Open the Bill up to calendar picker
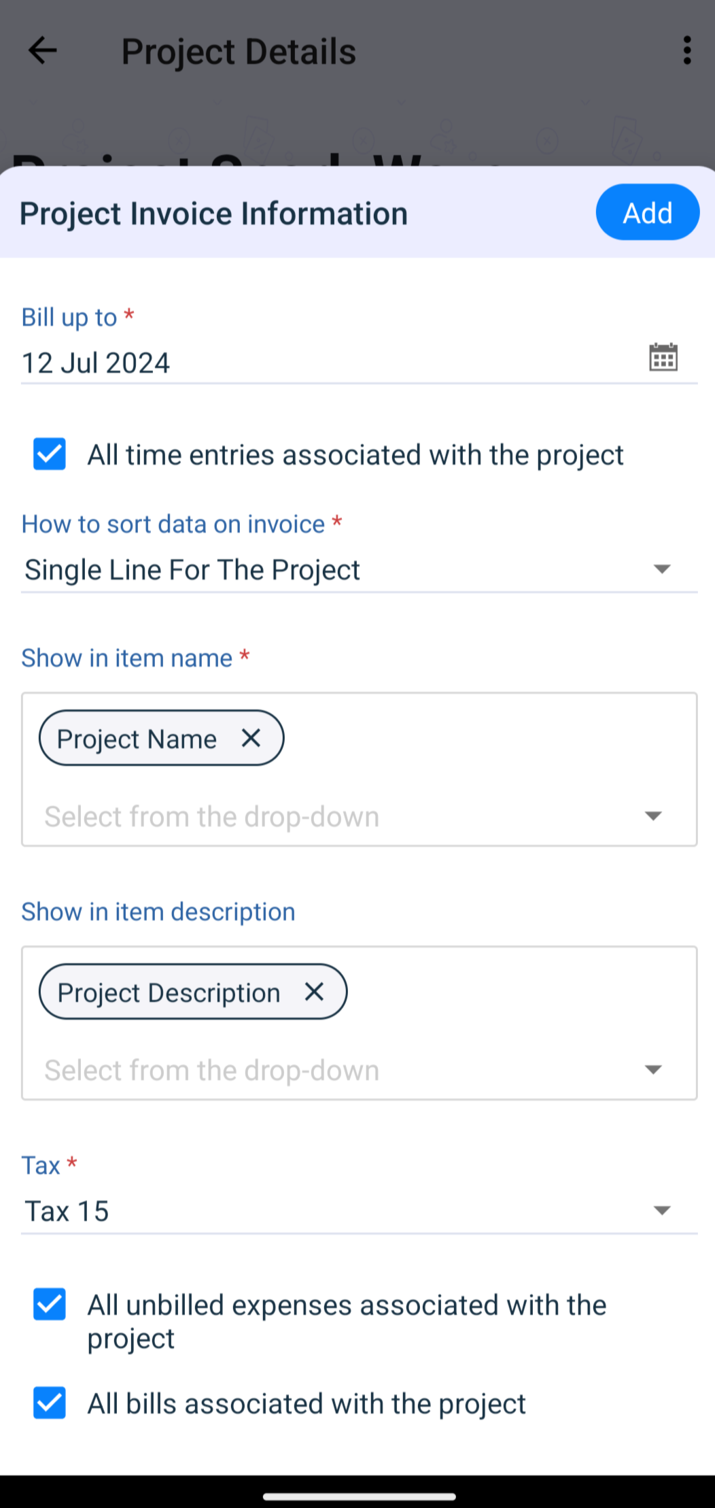715x1508 pixels. click(x=663, y=358)
